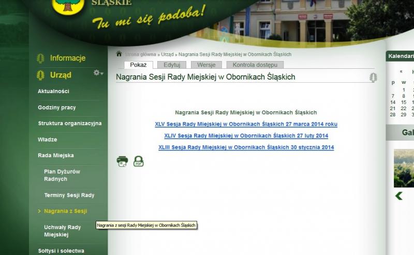Switch to the Edytuj tab

coord(172,65)
